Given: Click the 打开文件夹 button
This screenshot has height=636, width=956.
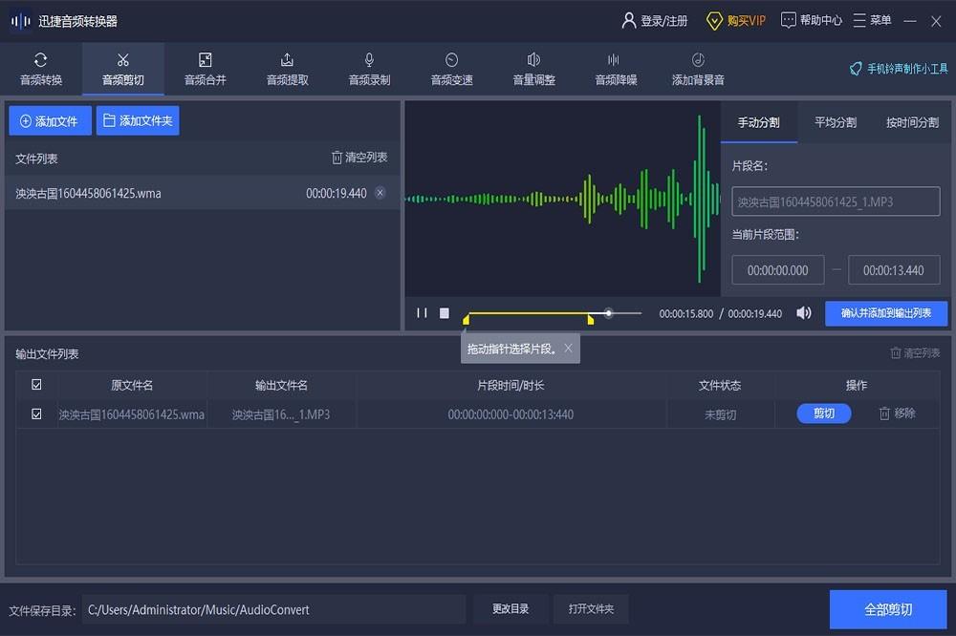Looking at the screenshot, I should click(591, 609).
